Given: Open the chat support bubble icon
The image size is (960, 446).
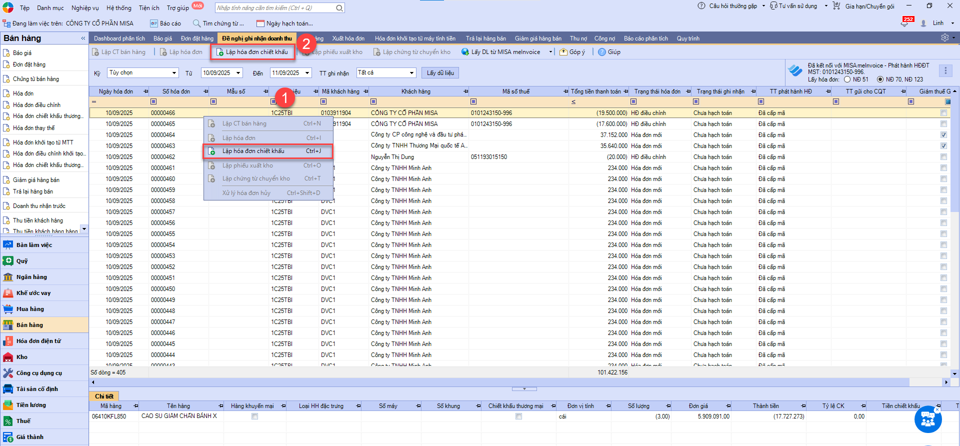Looking at the screenshot, I should (927, 419).
